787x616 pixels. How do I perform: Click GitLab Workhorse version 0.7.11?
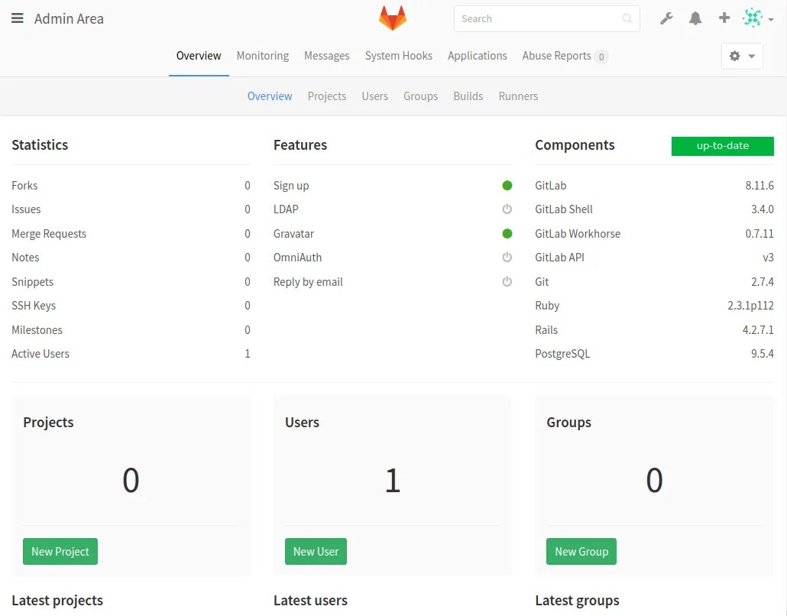[x=759, y=233]
